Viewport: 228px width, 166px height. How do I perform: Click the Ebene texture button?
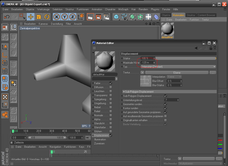pos(176,72)
